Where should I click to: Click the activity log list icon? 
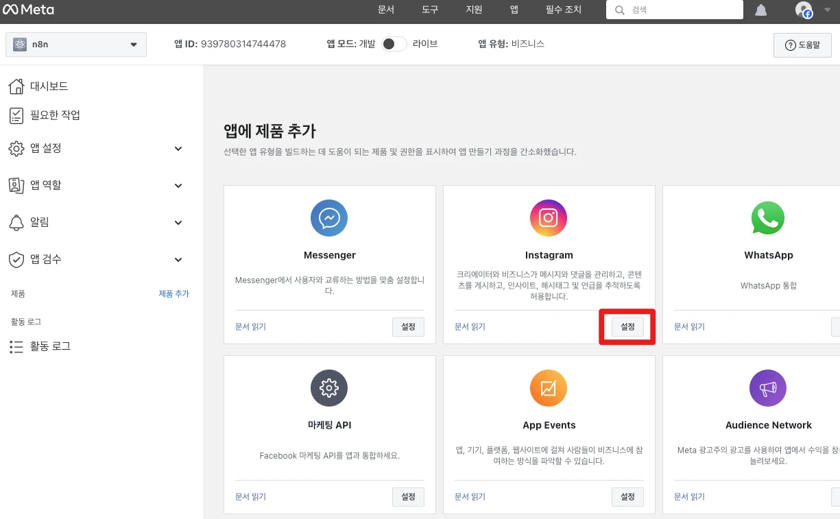coord(16,347)
